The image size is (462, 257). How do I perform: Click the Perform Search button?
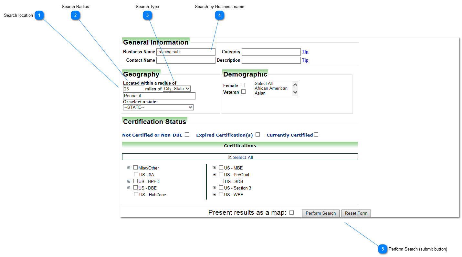tap(320, 213)
